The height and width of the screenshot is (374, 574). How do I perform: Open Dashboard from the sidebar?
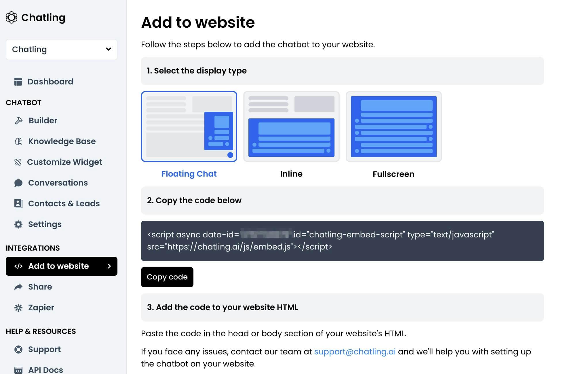[50, 82]
